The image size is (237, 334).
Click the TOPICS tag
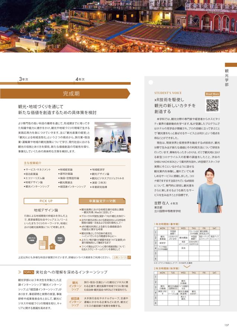tap(29, 272)
